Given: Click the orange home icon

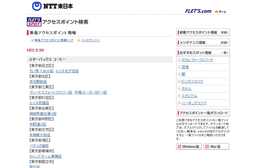Looking at the screenshot, I should pyautogui.click(x=217, y=11).
